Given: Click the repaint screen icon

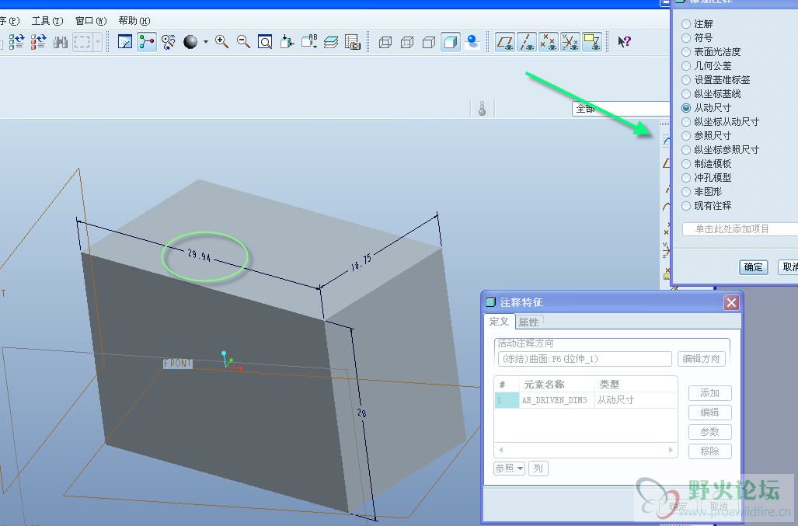Looking at the screenshot, I should click(x=125, y=42).
